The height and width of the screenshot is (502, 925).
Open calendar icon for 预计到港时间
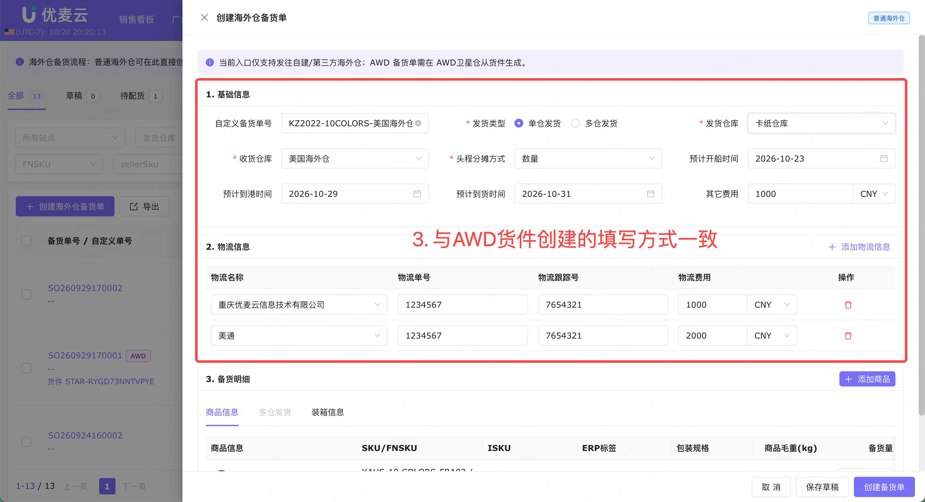click(x=417, y=194)
